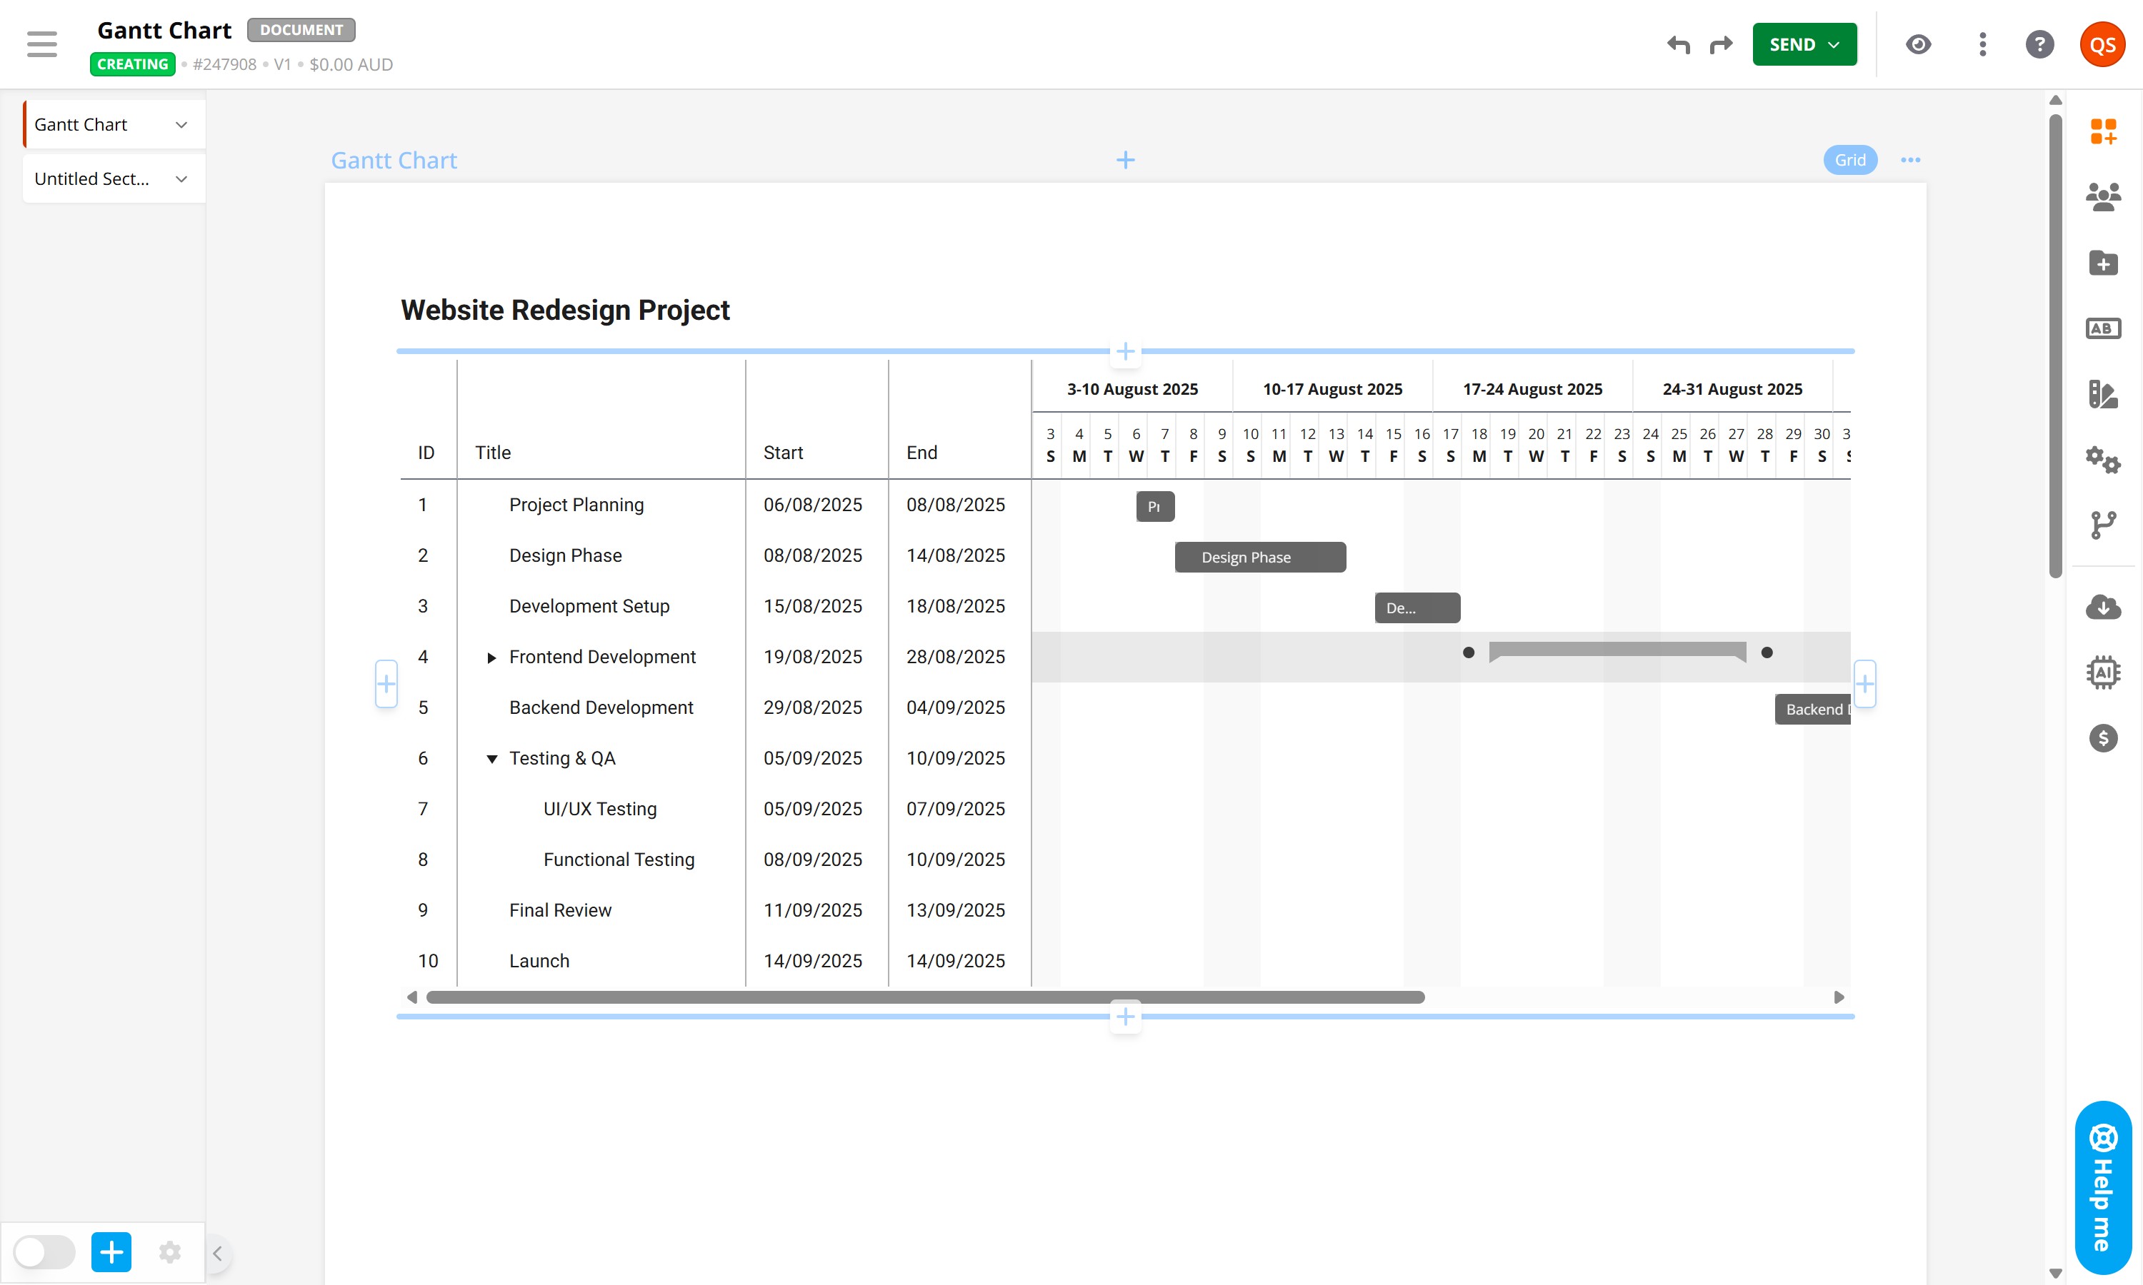
Task: Click the blue add section plus button
Action: (111, 1252)
